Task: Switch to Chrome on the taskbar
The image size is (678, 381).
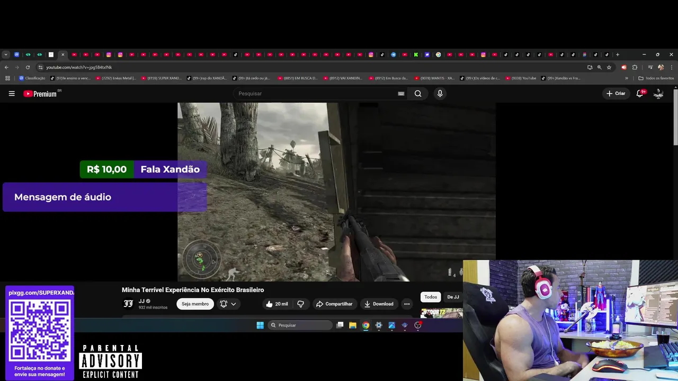Action: (365, 325)
